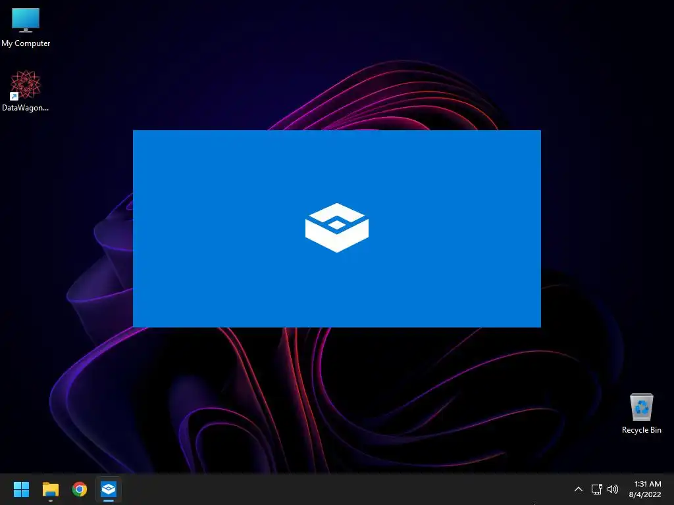674x505 pixels.
Task: Open the volume speaker tray icon
Action: tap(613, 489)
